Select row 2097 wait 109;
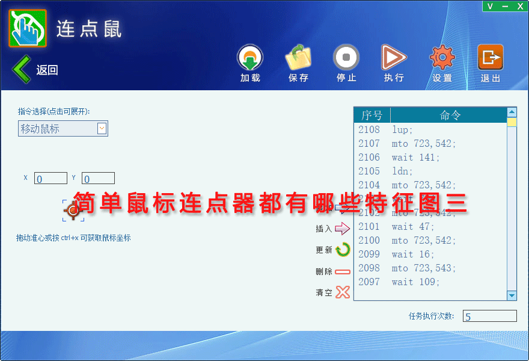This screenshot has width=529, height=361. click(x=430, y=282)
